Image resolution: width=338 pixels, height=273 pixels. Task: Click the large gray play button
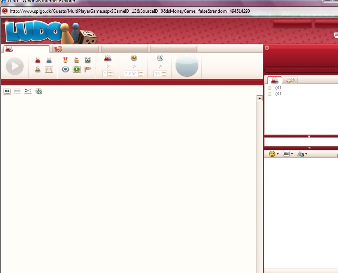tap(15, 66)
